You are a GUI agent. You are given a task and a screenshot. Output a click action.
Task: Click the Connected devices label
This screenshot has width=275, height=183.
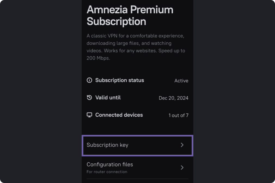pyautogui.click(x=119, y=115)
